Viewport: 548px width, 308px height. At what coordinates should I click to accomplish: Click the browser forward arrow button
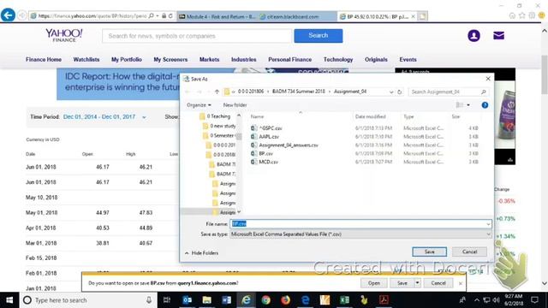coord(22,15)
